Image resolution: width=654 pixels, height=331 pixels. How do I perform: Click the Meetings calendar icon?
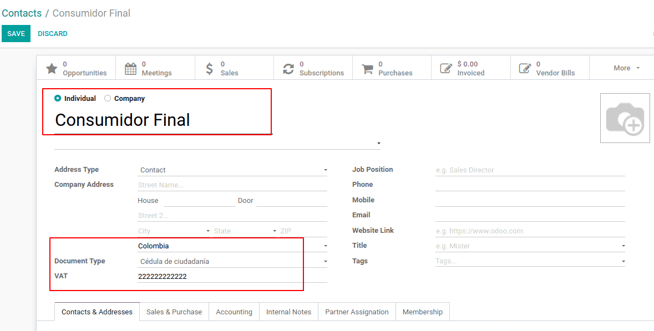(131, 68)
